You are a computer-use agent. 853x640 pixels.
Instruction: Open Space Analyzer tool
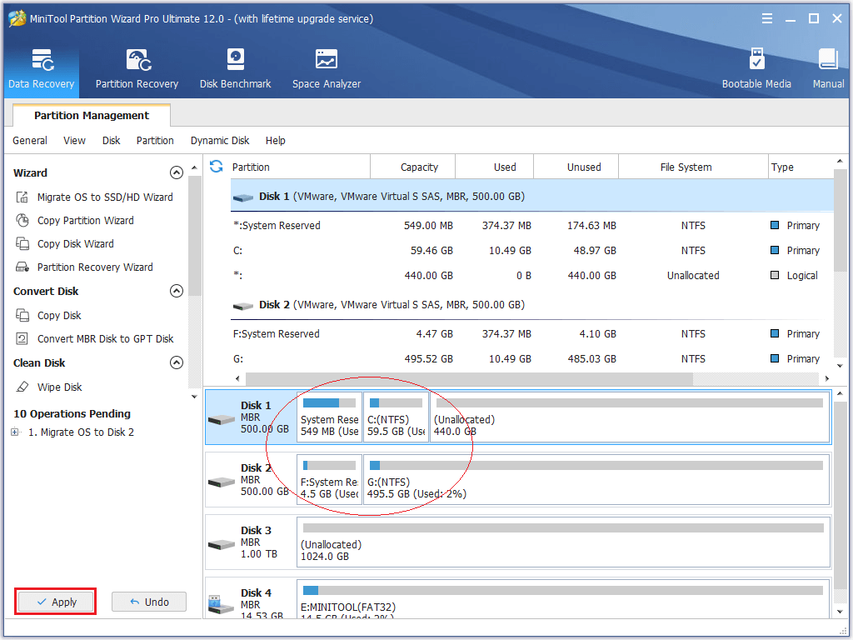[x=327, y=68]
